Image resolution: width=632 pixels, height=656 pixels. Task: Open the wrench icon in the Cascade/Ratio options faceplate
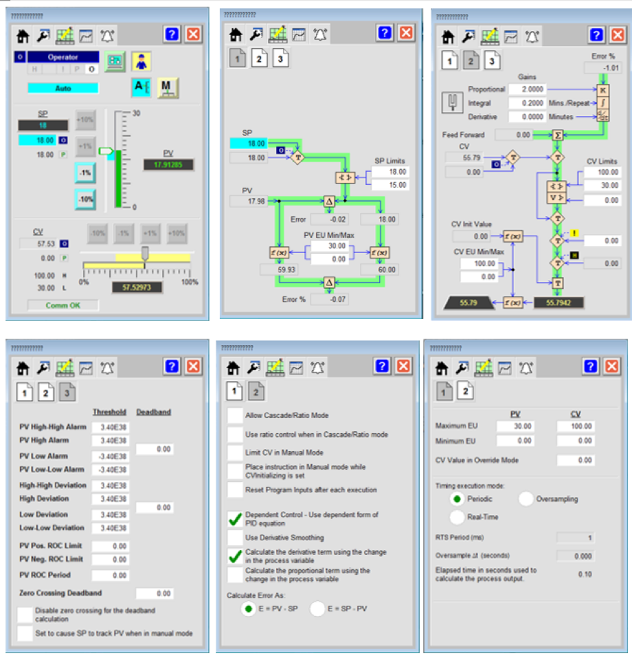pos(253,368)
